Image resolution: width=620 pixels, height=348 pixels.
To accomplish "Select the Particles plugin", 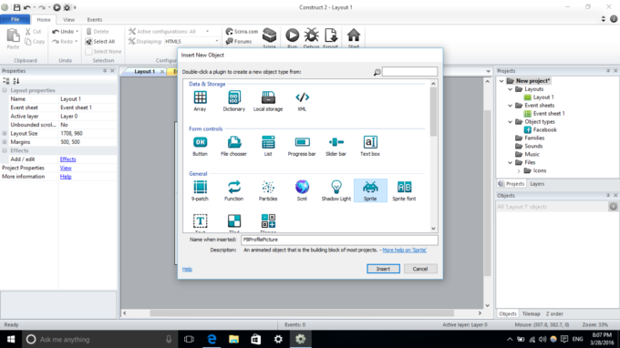I will [268, 188].
